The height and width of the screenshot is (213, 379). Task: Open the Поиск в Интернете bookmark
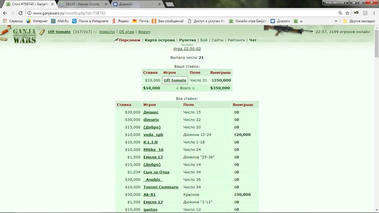tap(90, 21)
